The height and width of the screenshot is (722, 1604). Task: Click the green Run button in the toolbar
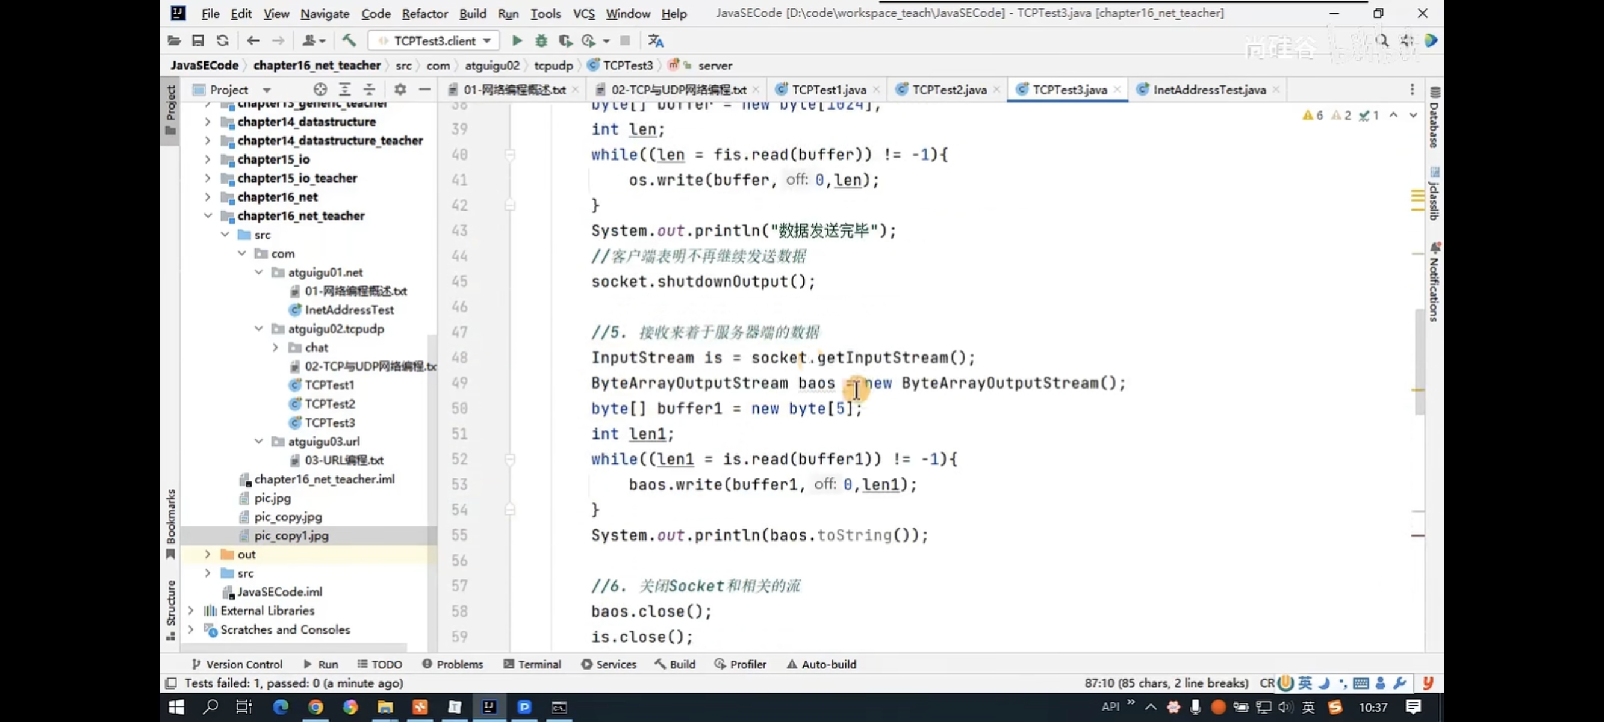517,40
